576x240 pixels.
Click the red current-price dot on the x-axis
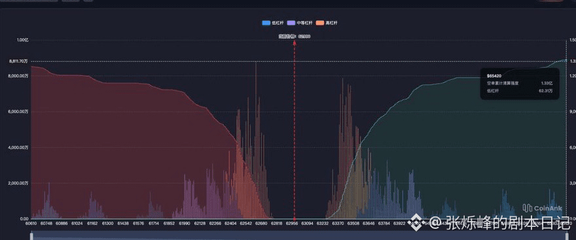tap(295, 218)
